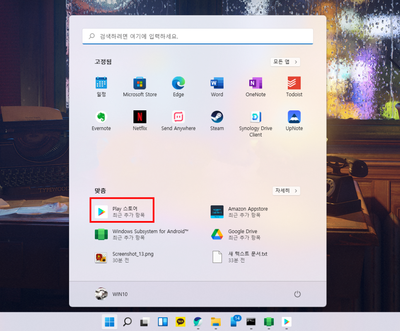This screenshot has height=331, width=400.
Task: Open Task View on taskbar
Action: click(x=145, y=321)
